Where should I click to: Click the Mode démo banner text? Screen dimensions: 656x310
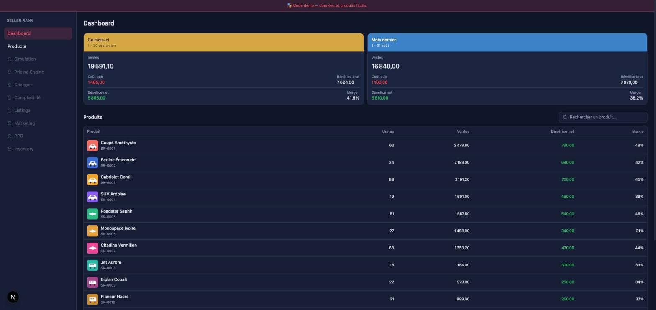[328, 5]
